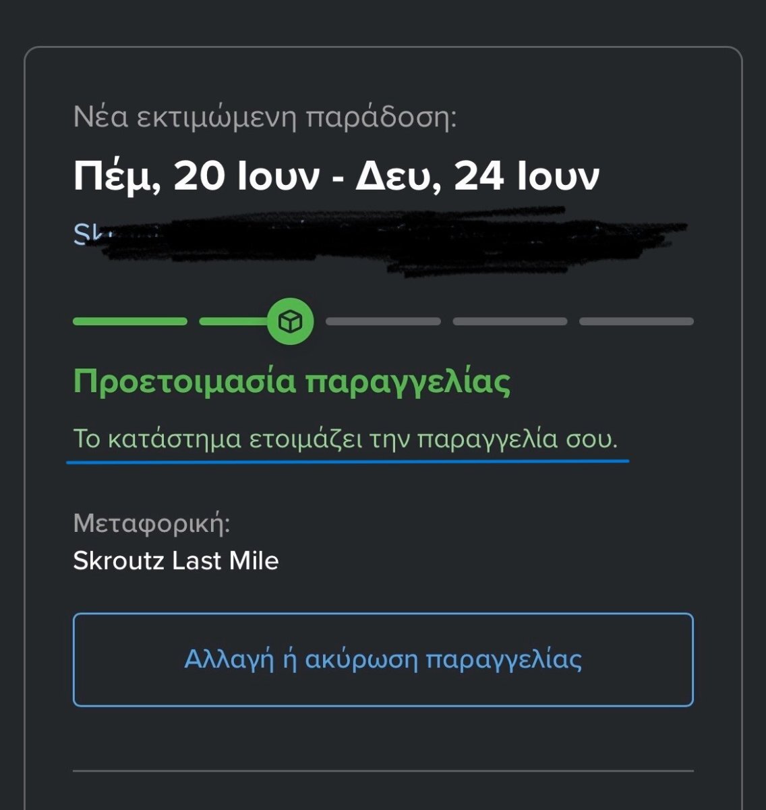Select the Skroutz Last Mile courier name
Screen dimensions: 766x810
(x=176, y=561)
